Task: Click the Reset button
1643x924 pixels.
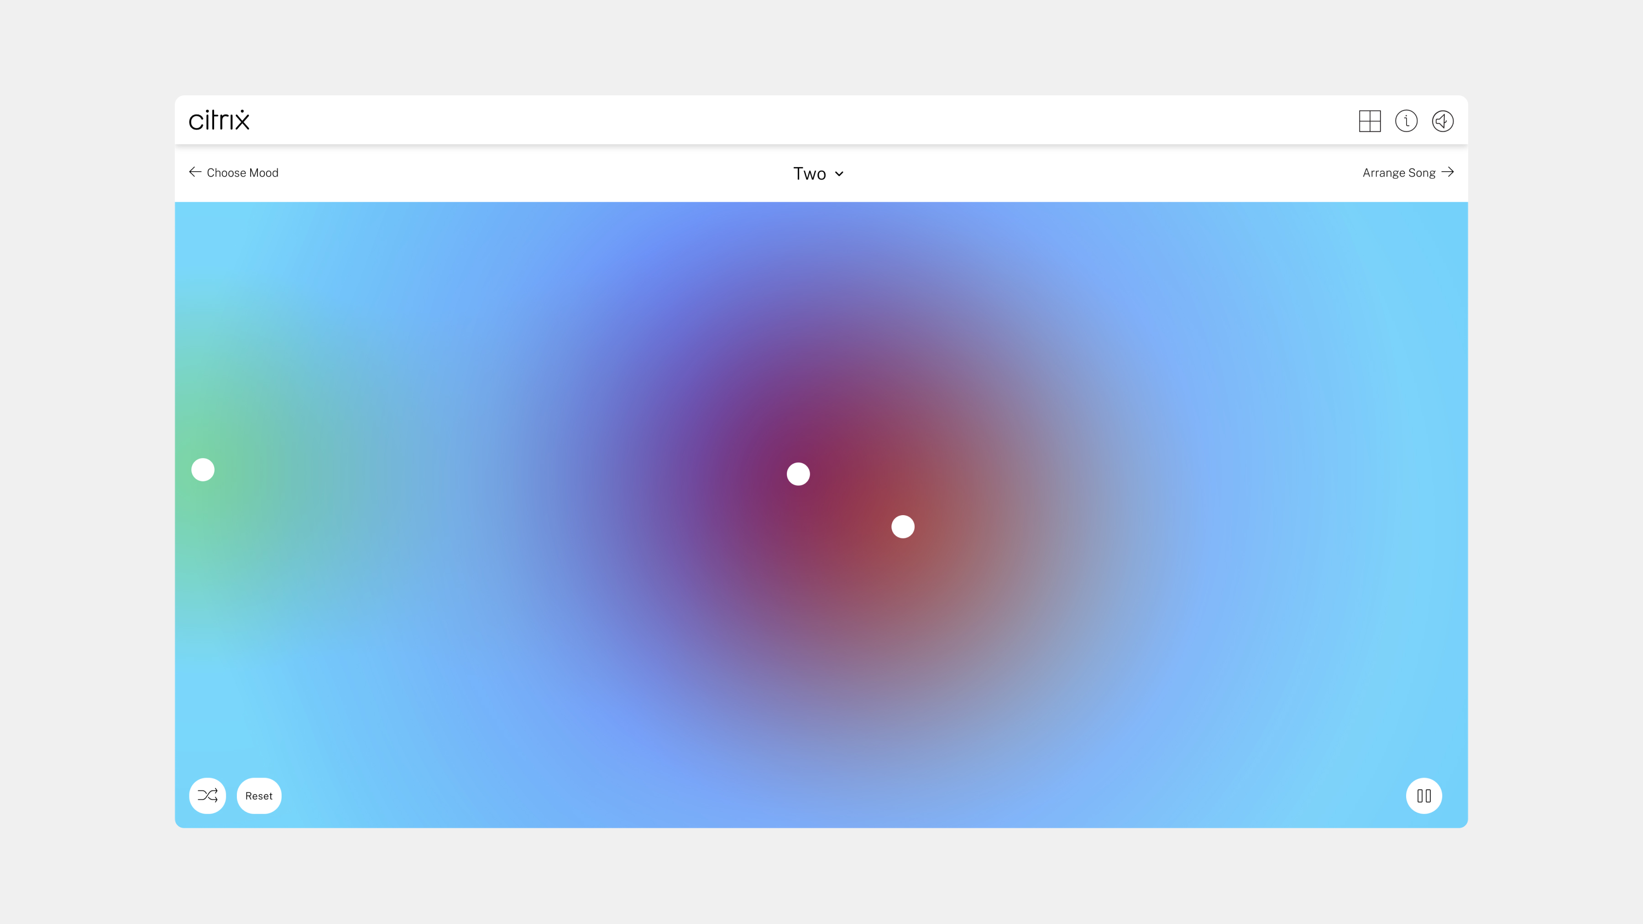Action: (x=259, y=795)
